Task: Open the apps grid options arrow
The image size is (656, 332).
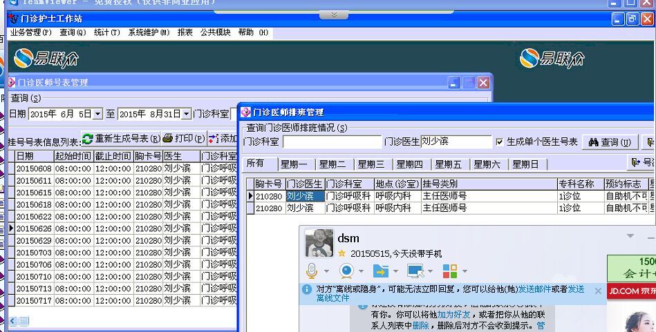Action: click(x=465, y=271)
